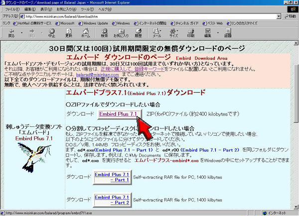Open the Windows Update links shortcut
The height and width of the screenshot is (216, 299).
point(93,23)
